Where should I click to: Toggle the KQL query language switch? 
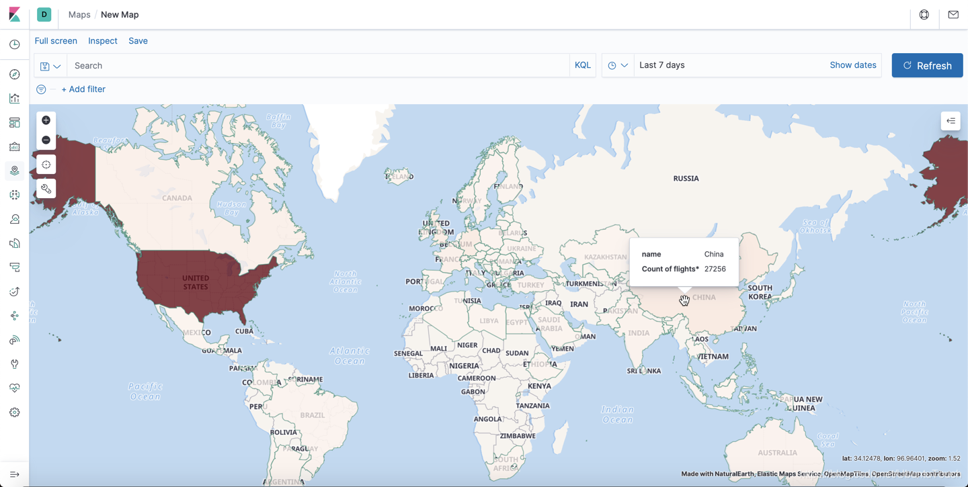pos(583,65)
